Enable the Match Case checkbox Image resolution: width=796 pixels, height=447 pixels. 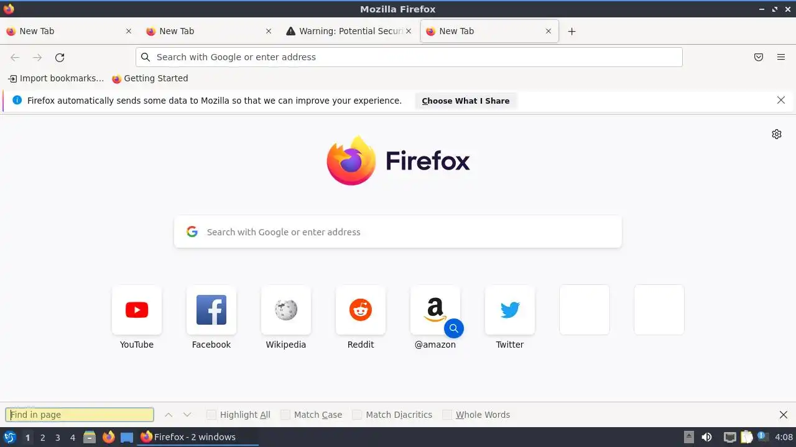coord(285,415)
